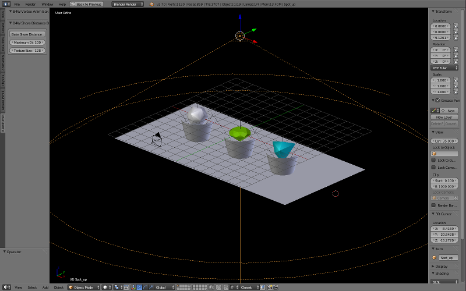Click the Bake Share Distance button
This screenshot has height=291, width=466.
tap(27, 34)
